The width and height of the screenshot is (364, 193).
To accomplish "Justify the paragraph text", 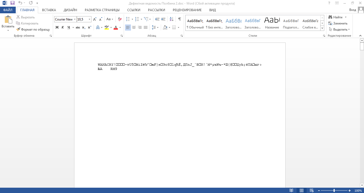I will pos(146,27).
